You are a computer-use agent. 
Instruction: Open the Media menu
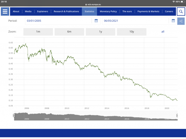[28, 11]
